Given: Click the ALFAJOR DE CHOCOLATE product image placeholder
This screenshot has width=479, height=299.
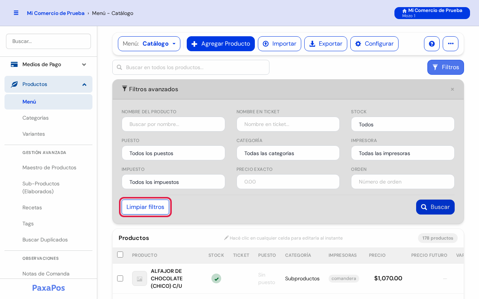Looking at the screenshot, I should [x=140, y=278].
